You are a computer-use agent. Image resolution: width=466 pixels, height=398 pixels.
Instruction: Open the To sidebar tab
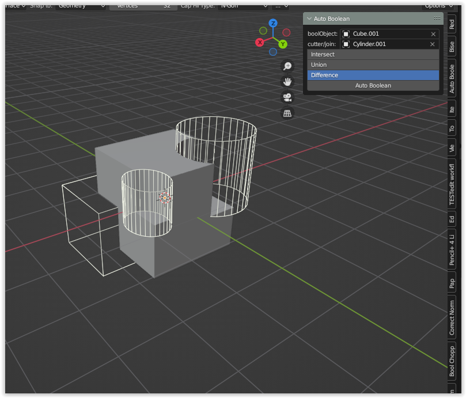[452, 128]
